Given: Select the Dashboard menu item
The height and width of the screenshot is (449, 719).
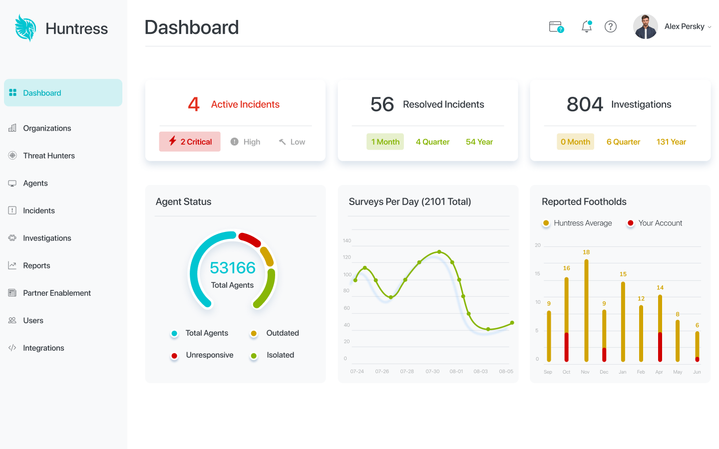Looking at the screenshot, I should pyautogui.click(x=63, y=93).
